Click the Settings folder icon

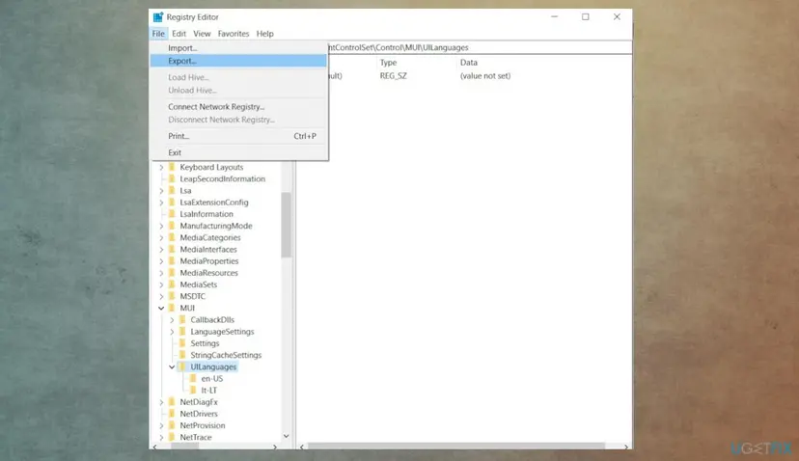[x=183, y=343]
